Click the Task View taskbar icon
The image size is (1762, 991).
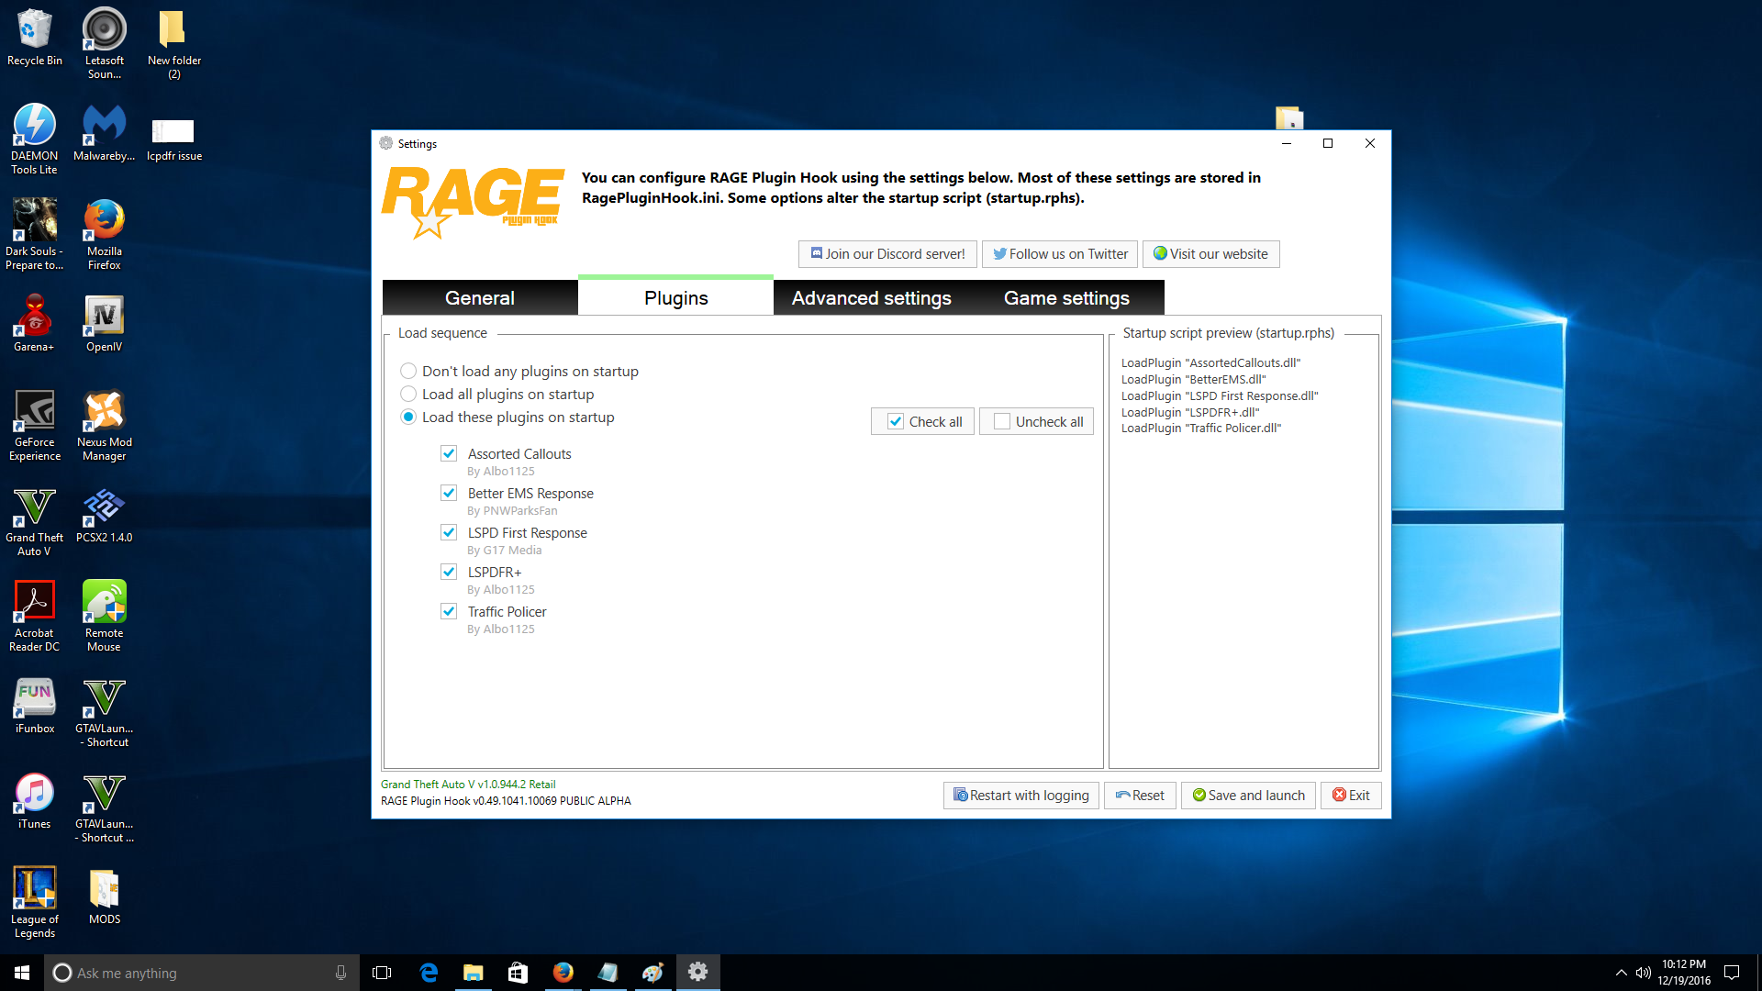382,973
